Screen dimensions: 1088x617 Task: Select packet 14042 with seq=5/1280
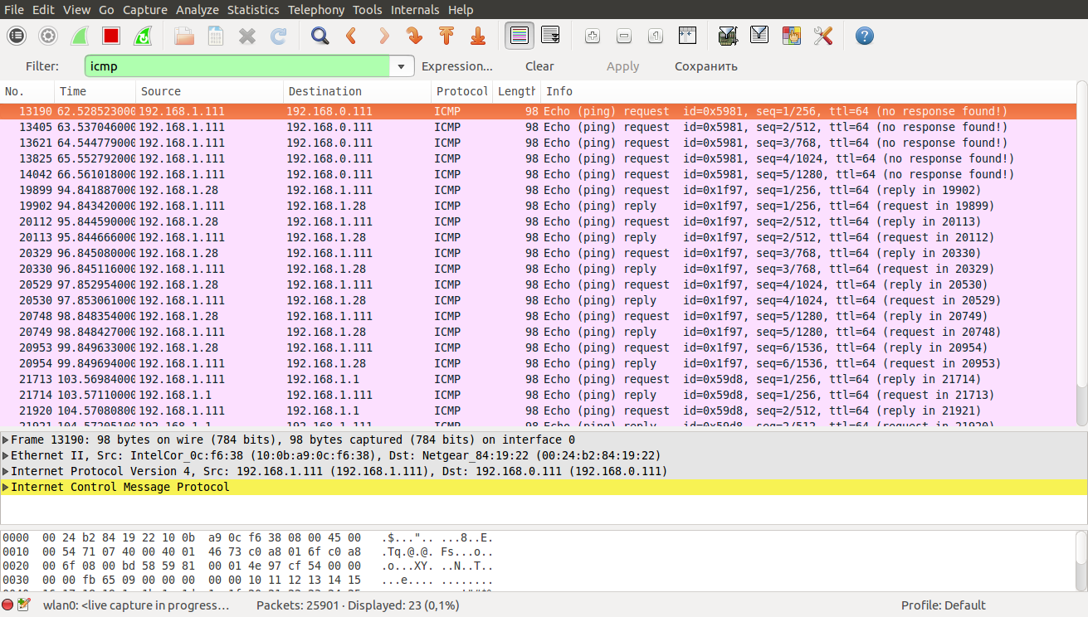(x=538, y=174)
